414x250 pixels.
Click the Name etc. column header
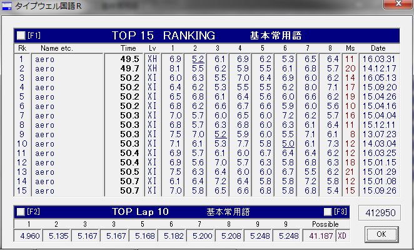[56, 48]
